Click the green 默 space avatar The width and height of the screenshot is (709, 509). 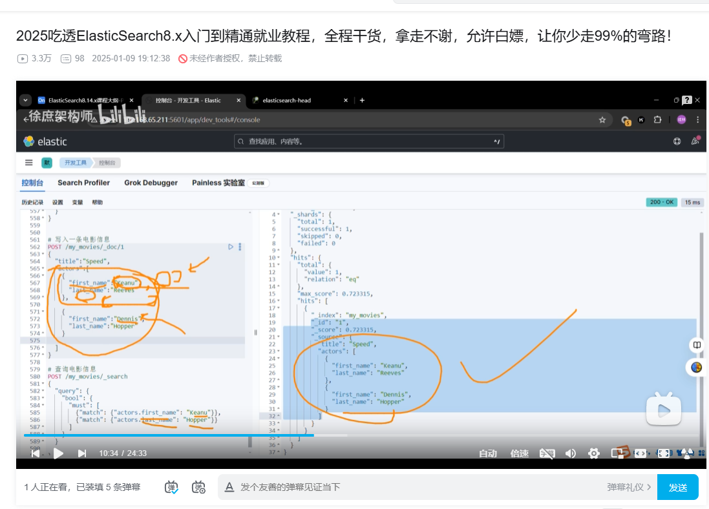click(47, 163)
